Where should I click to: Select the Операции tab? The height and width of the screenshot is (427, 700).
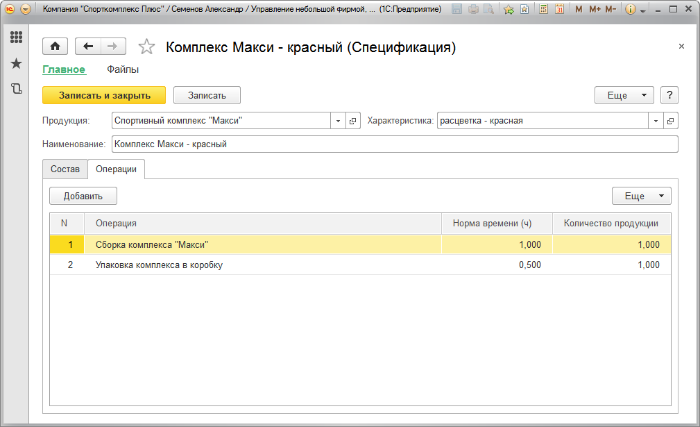coord(116,169)
